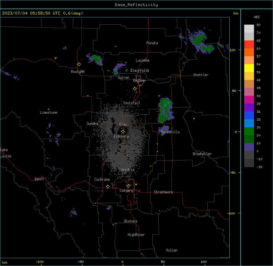The width and height of the screenshot is (273, 266).
Task: Select the Blackfalds label
Action: 140,70
